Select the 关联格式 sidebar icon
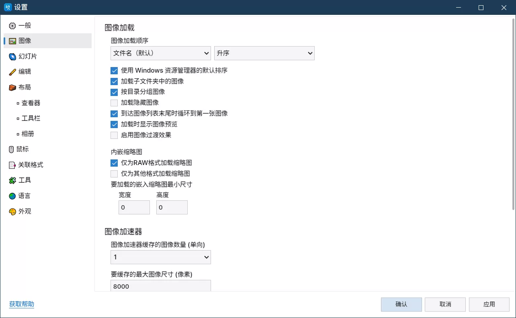Screen dimensions: 516x318 click(29, 165)
